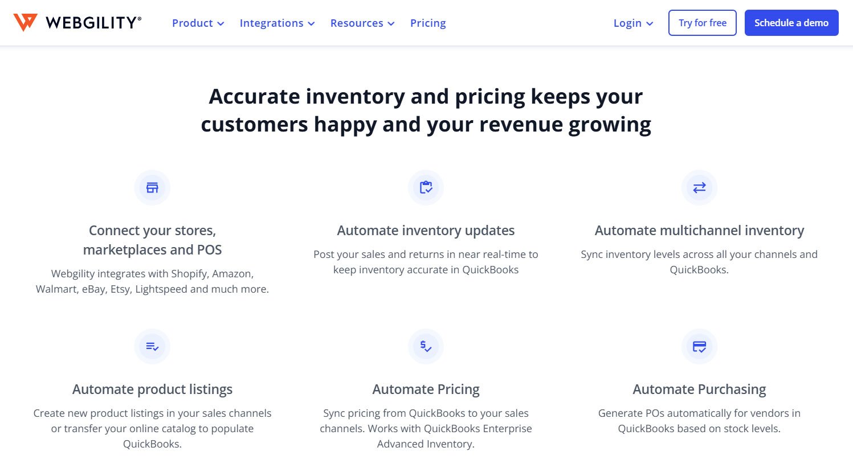This screenshot has width=853, height=476.
Task: Click the Login text link
Action: pyautogui.click(x=627, y=23)
